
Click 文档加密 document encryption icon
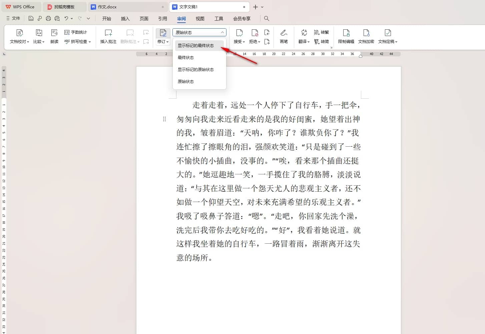[x=366, y=33]
